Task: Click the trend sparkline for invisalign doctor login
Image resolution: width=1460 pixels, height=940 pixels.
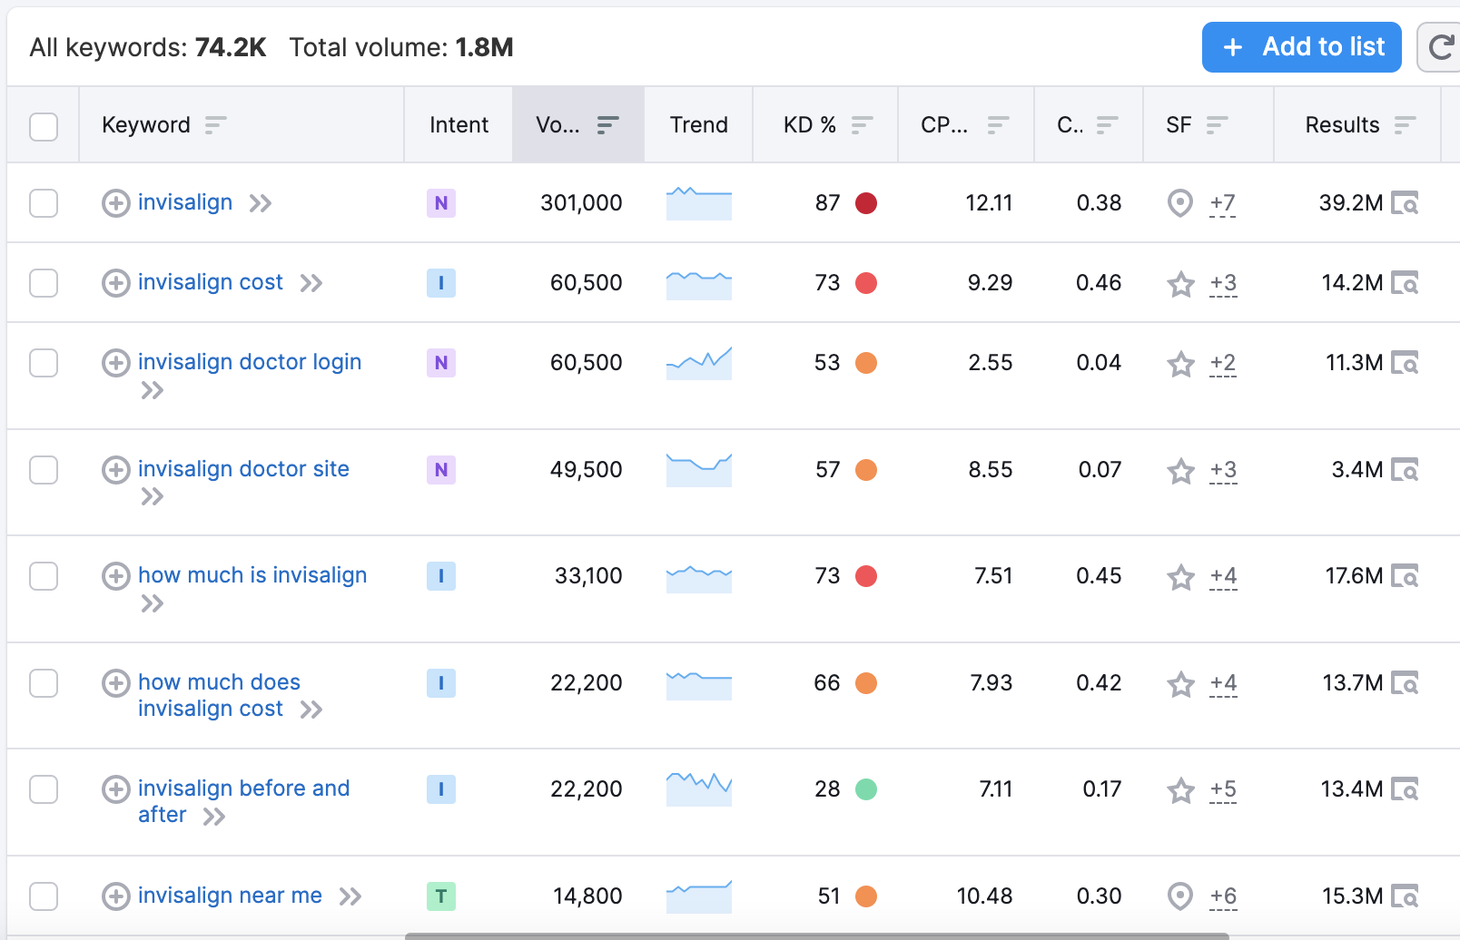Action: coord(699,363)
